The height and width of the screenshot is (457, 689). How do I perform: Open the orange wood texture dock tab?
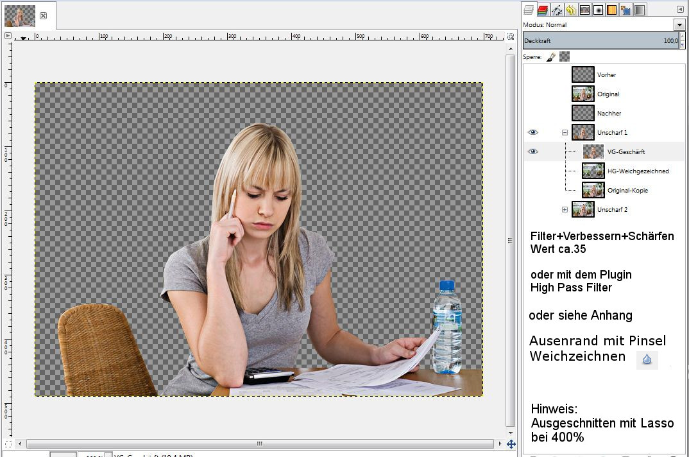(x=611, y=10)
